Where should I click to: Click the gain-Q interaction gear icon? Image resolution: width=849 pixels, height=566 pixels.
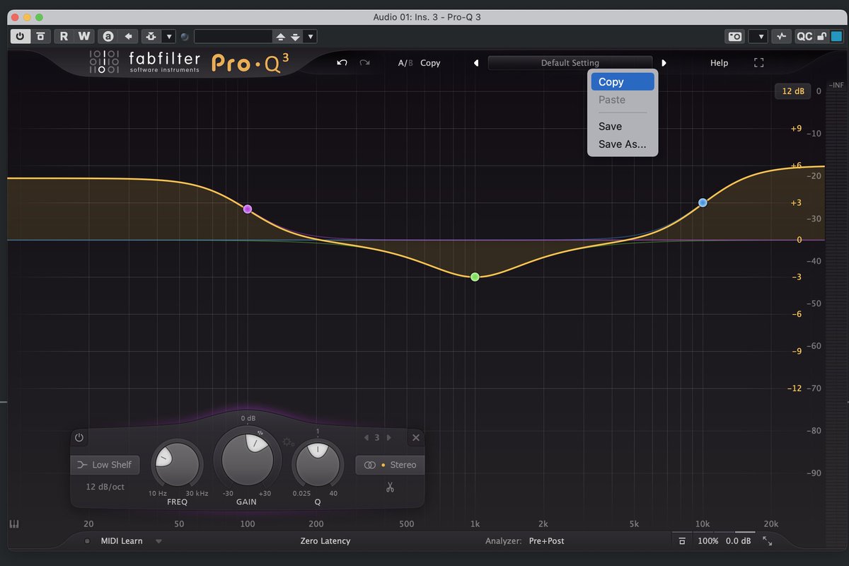(287, 442)
